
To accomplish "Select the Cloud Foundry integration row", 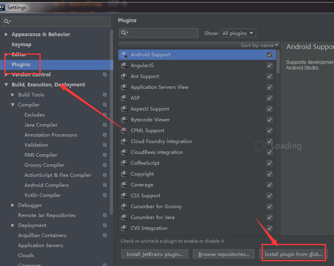I will pos(197,141).
